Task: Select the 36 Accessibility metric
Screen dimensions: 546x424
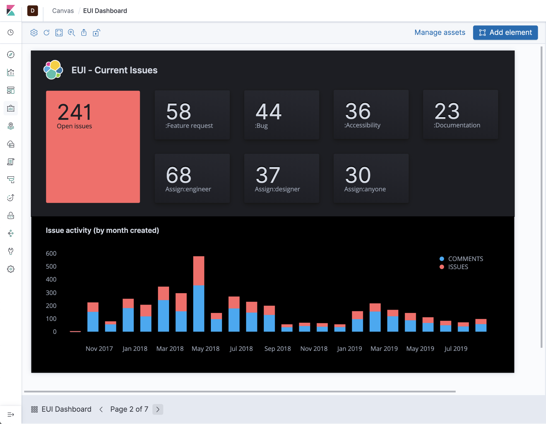Action: (x=371, y=115)
